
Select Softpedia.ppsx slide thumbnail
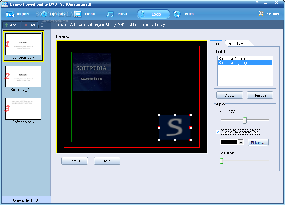[23, 44]
